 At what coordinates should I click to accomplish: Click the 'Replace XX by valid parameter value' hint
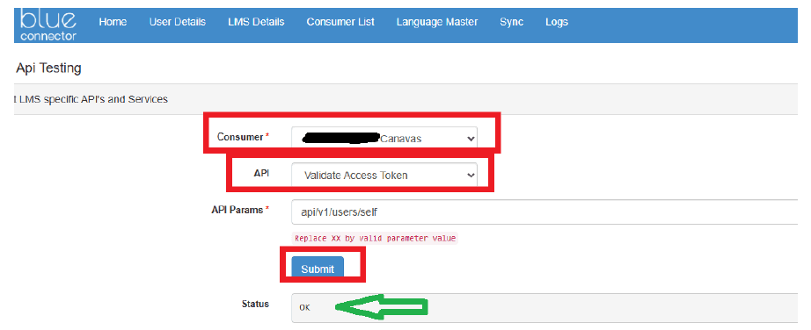[x=376, y=239]
